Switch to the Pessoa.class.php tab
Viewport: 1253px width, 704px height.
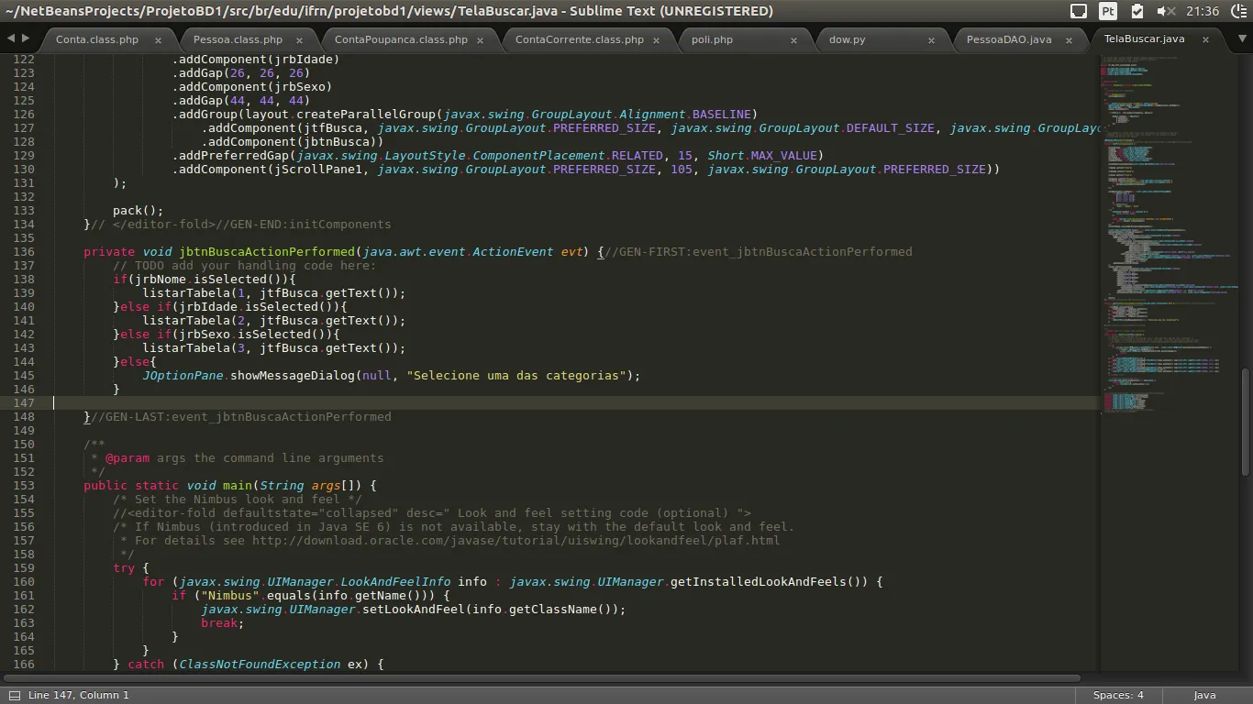point(238,39)
